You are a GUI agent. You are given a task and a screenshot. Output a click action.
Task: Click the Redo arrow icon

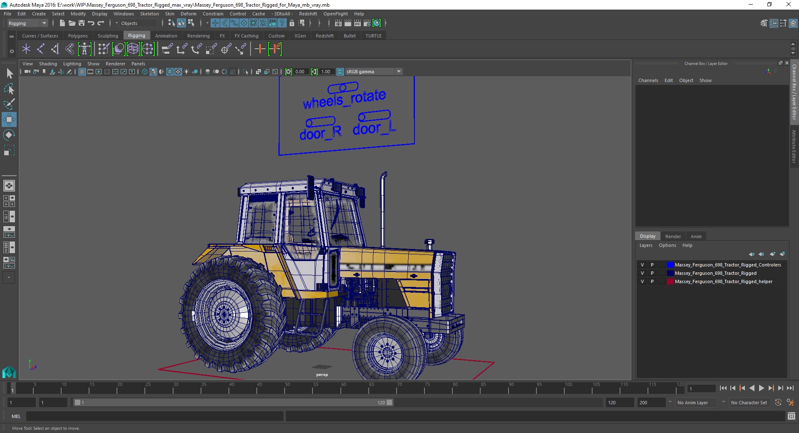point(101,23)
